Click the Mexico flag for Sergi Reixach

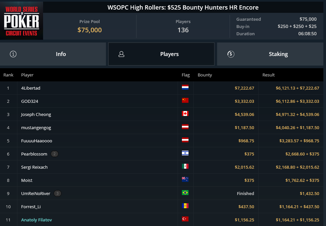click(185, 166)
